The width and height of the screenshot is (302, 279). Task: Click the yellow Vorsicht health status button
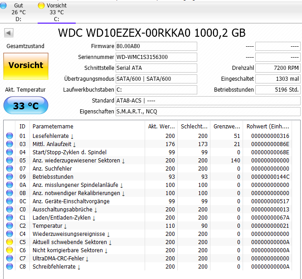coord(26,66)
